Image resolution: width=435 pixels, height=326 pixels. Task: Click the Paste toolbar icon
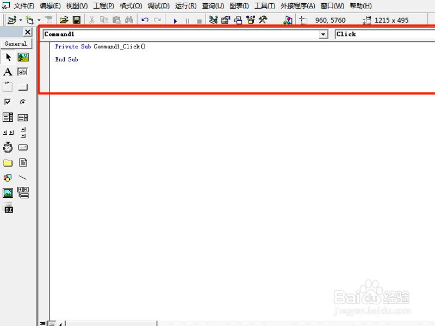(117, 20)
